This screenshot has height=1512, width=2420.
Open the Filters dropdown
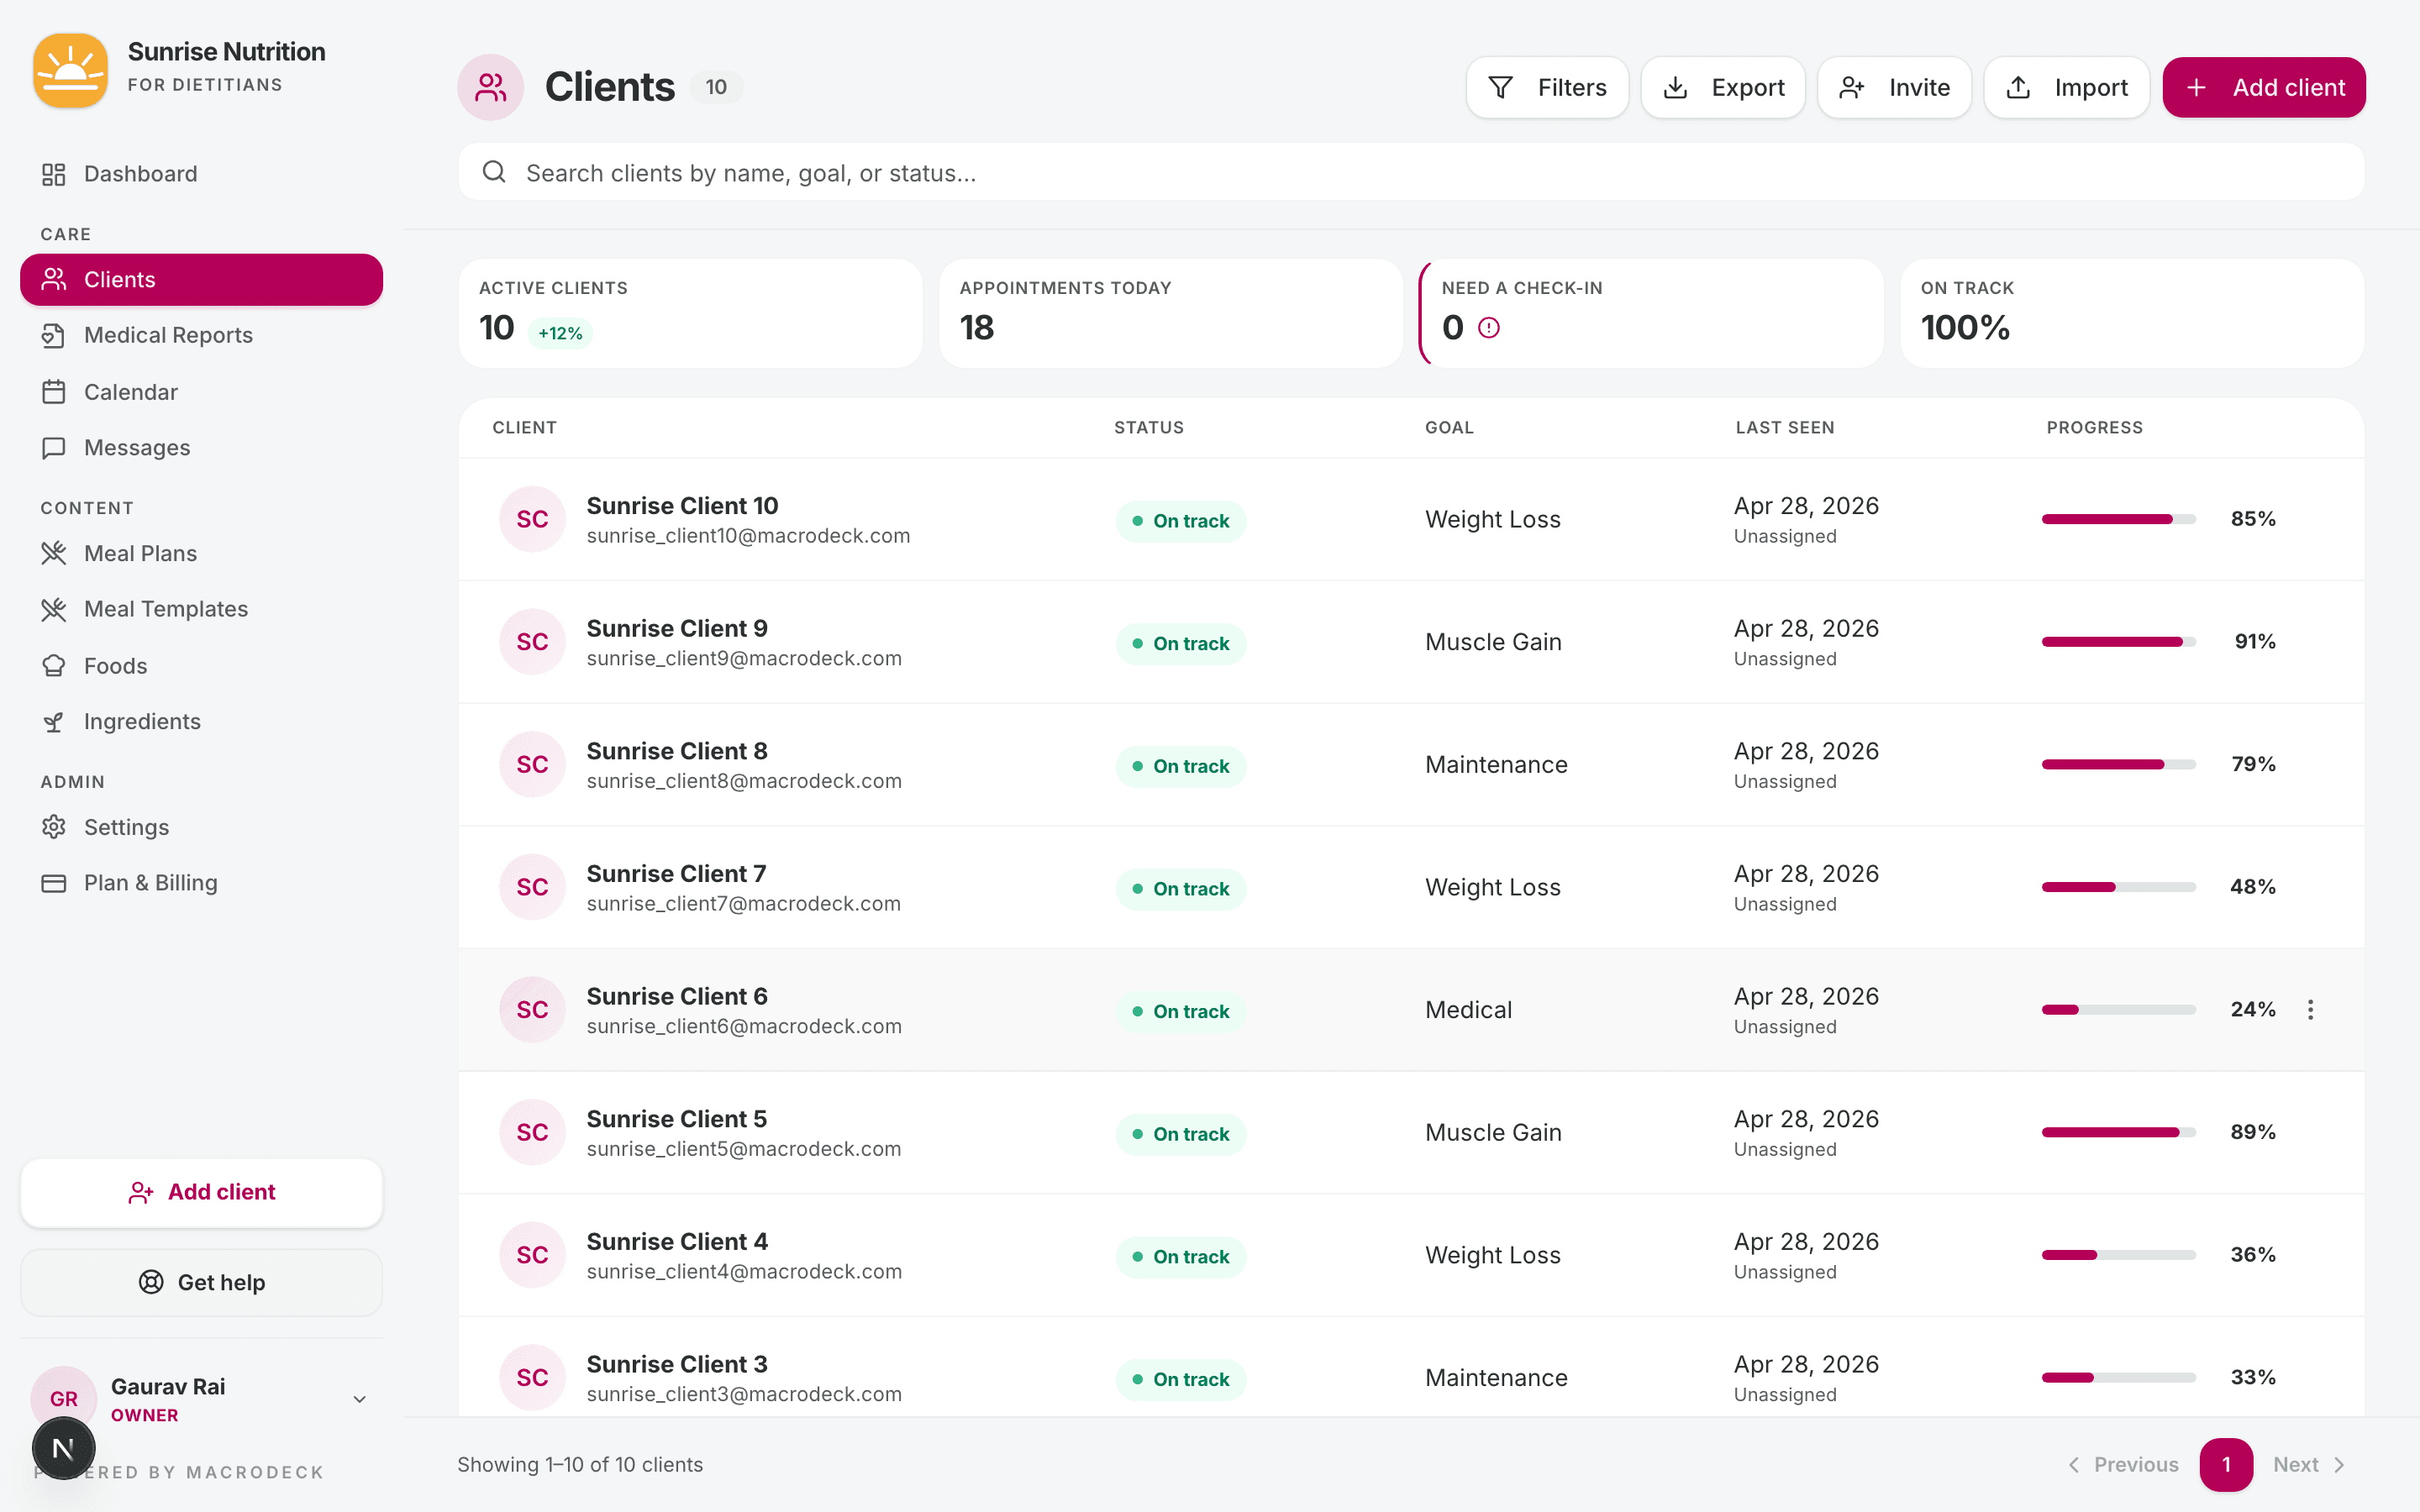(x=1547, y=87)
